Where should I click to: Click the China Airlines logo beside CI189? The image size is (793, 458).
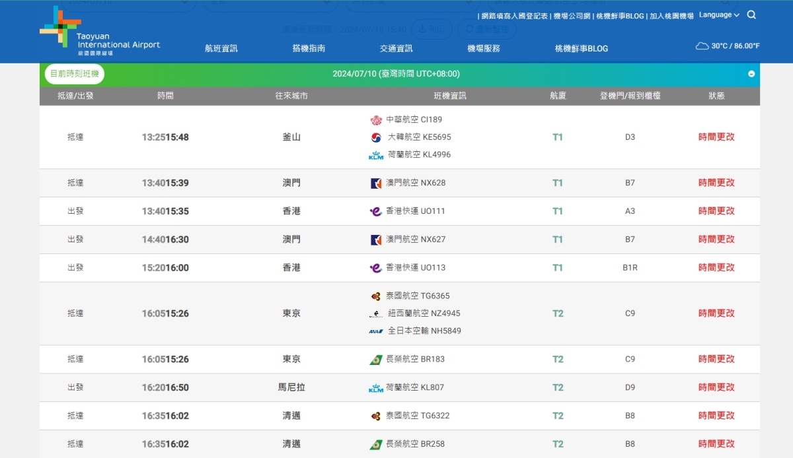point(376,120)
